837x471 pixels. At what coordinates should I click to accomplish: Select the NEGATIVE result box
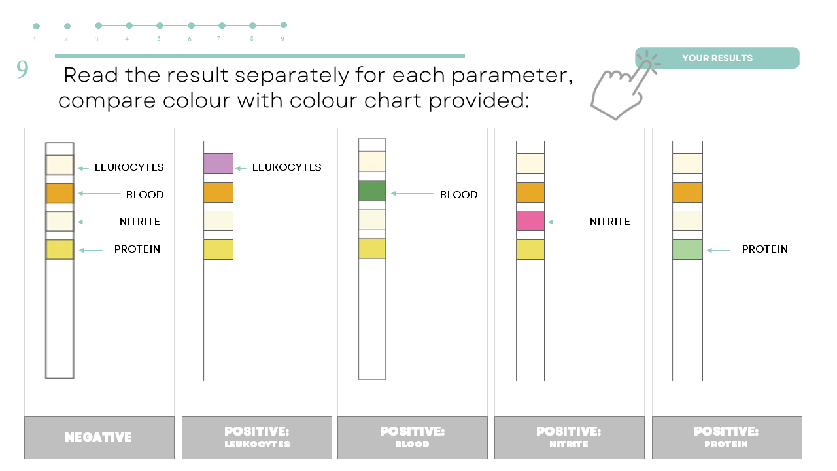99,437
